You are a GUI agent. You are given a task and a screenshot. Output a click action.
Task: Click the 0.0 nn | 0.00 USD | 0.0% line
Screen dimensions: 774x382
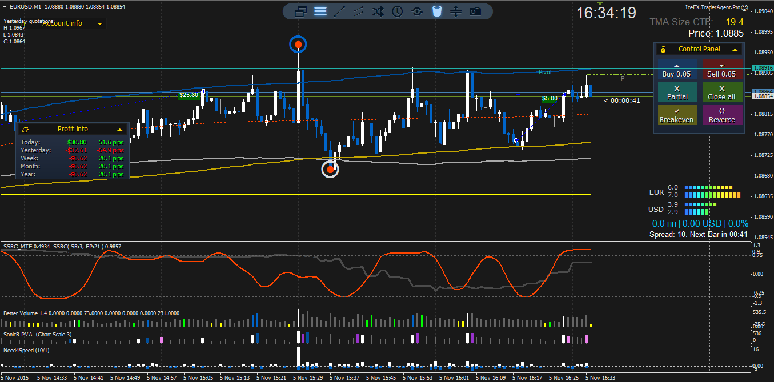700,224
